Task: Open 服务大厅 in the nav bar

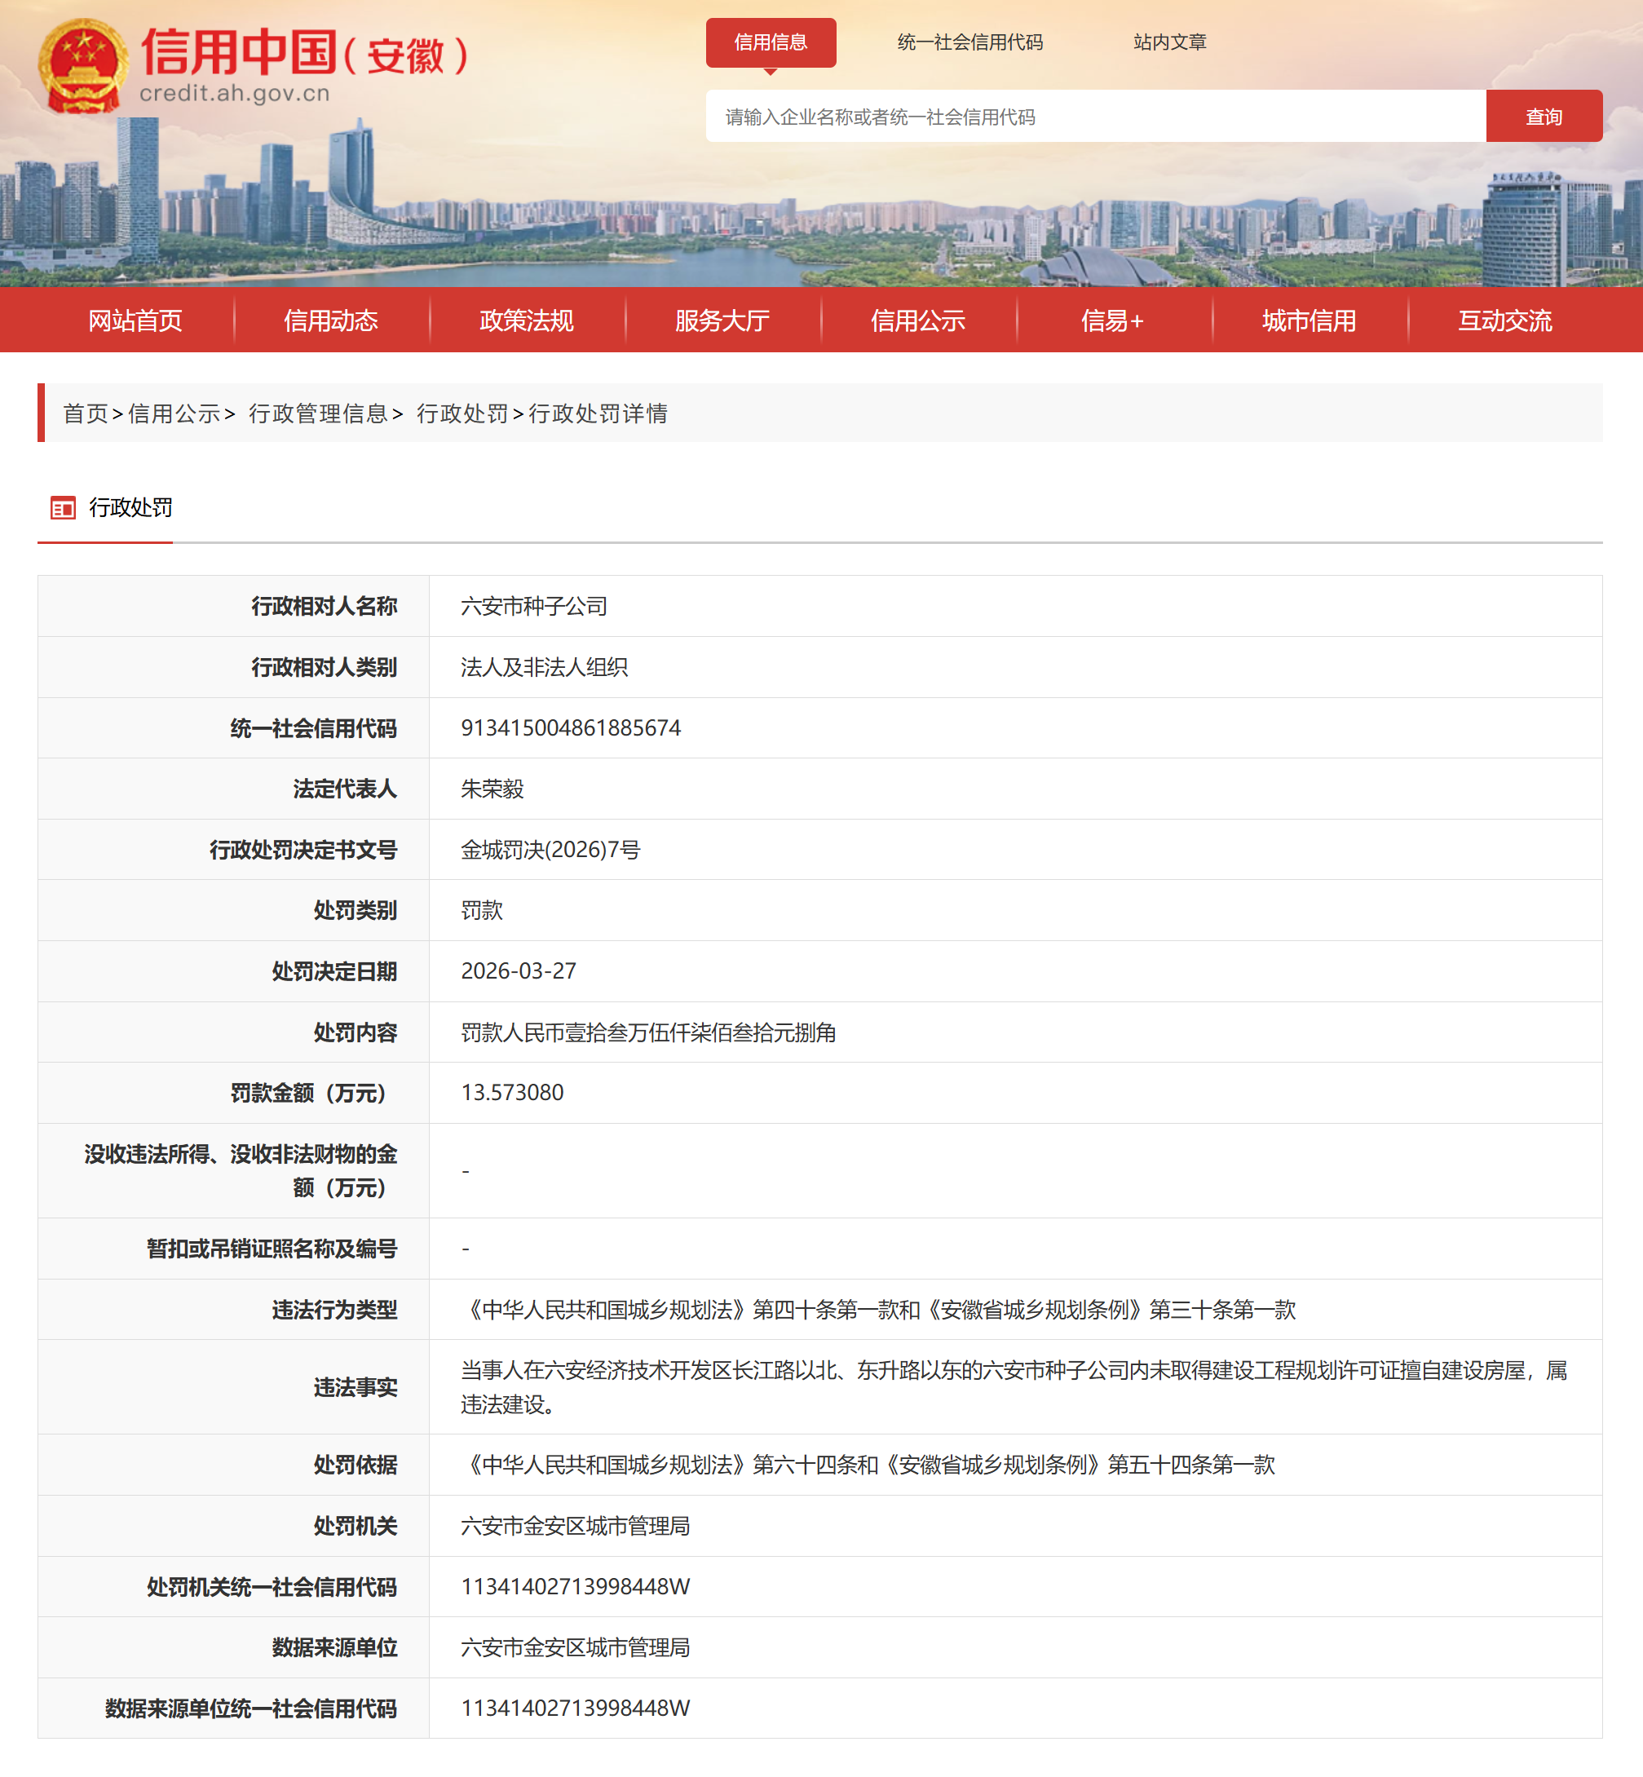Action: pyautogui.click(x=722, y=320)
